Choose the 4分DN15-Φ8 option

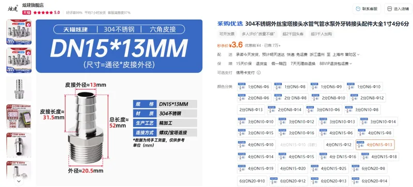click(x=375, y=133)
